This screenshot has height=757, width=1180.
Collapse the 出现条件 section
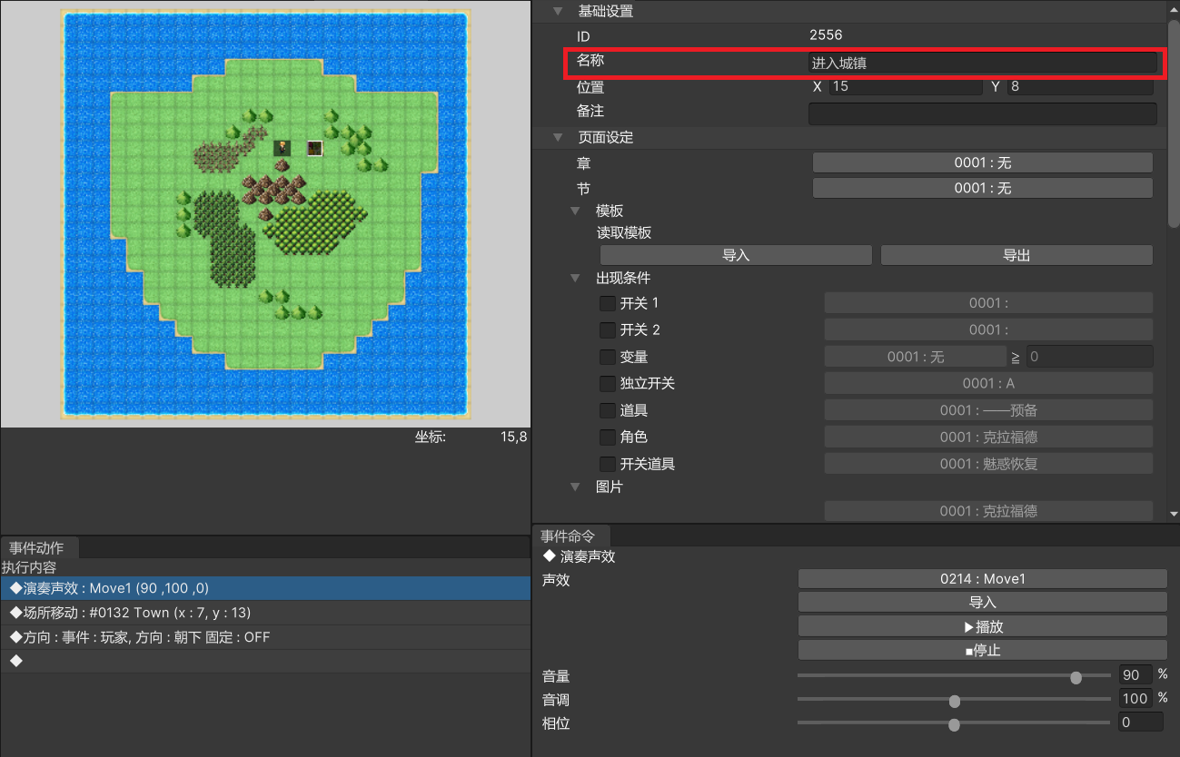click(x=575, y=279)
